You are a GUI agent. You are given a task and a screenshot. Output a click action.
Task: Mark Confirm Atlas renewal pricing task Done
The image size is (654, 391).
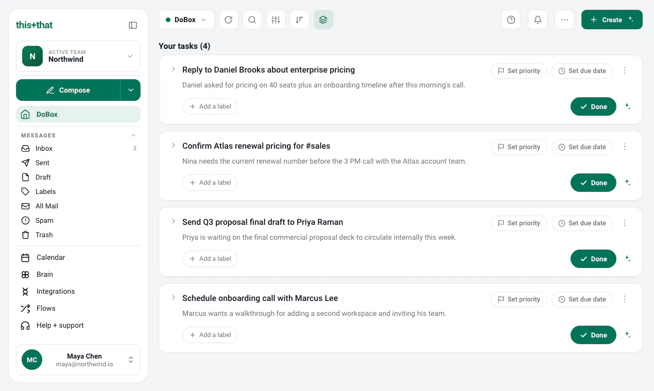point(593,183)
